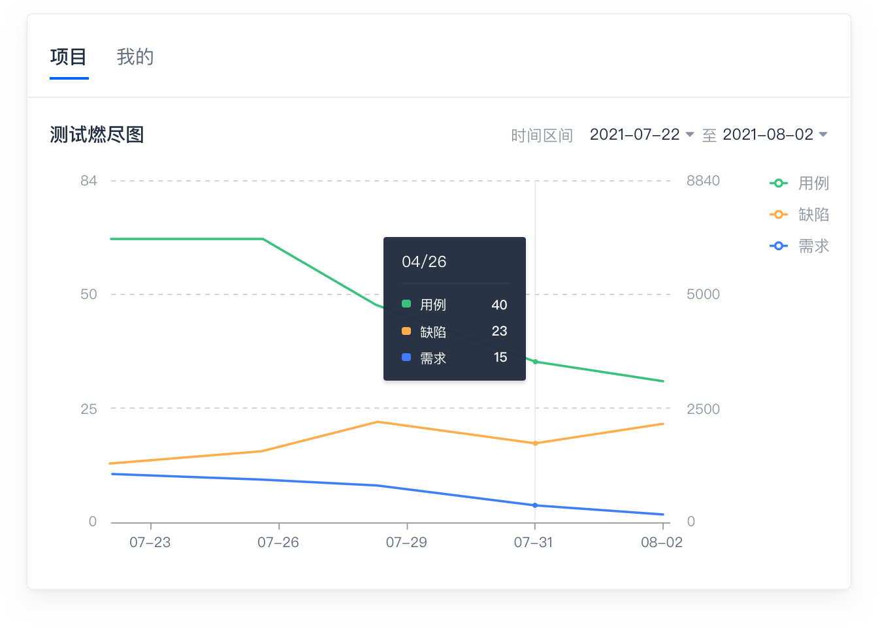Click the blue 需求 legend marker icon
878x632 pixels.
(x=778, y=246)
